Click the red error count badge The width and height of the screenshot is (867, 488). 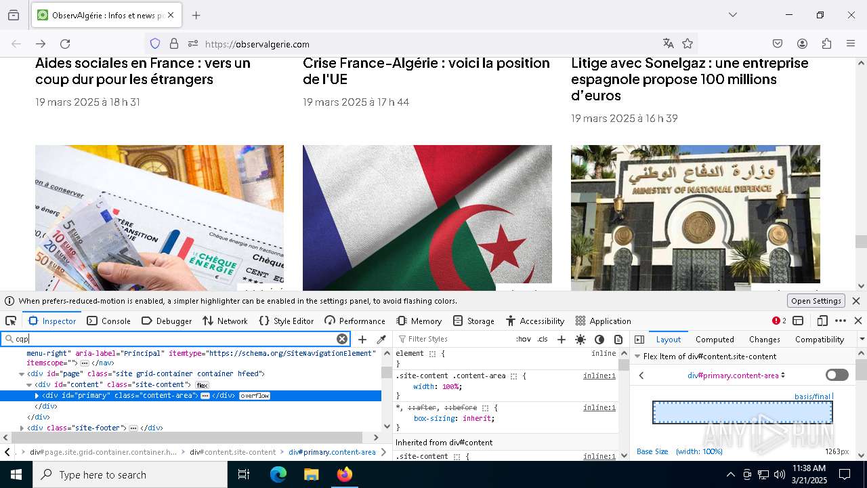point(779,321)
